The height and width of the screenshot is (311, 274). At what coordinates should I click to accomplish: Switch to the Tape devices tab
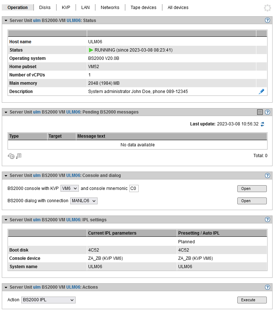(143, 8)
